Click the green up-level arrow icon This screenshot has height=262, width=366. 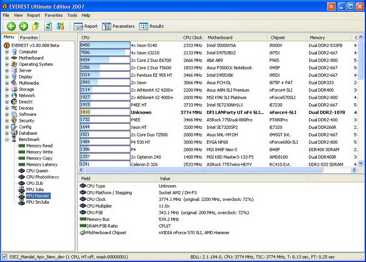click(36, 26)
